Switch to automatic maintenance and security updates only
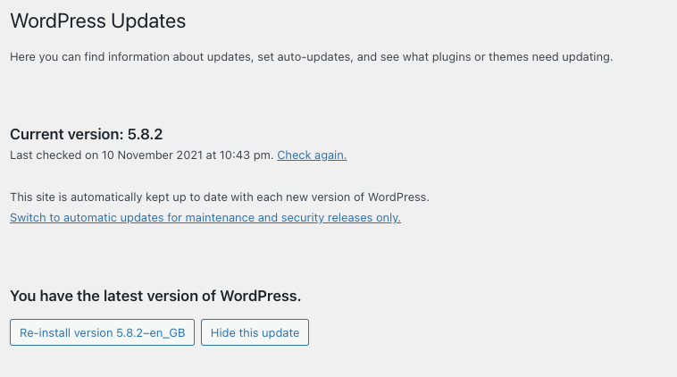This screenshot has height=377, width=677. tap(205, 218)
